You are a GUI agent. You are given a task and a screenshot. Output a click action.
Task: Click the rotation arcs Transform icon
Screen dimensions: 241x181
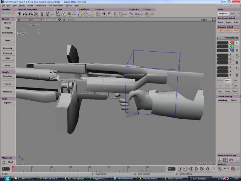coord(85,14)
